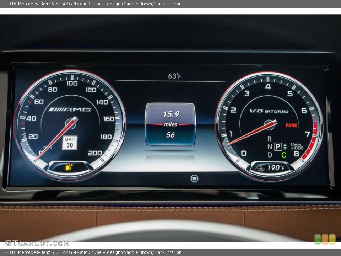Viewport: 341px width, 256px height.
Task: Click the red redline zone on the tachometer
Action: point(310,142)
